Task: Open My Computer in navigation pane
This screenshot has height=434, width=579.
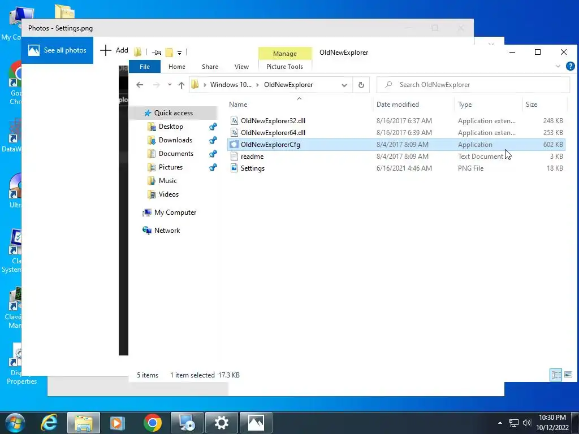Action: click(x=175, y=212)
